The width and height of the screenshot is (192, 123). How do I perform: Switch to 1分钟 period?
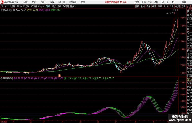pos(13,6)
